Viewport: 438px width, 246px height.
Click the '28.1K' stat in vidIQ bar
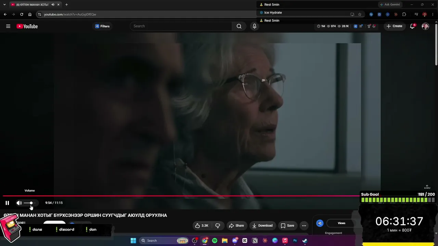tap(343, 26)
